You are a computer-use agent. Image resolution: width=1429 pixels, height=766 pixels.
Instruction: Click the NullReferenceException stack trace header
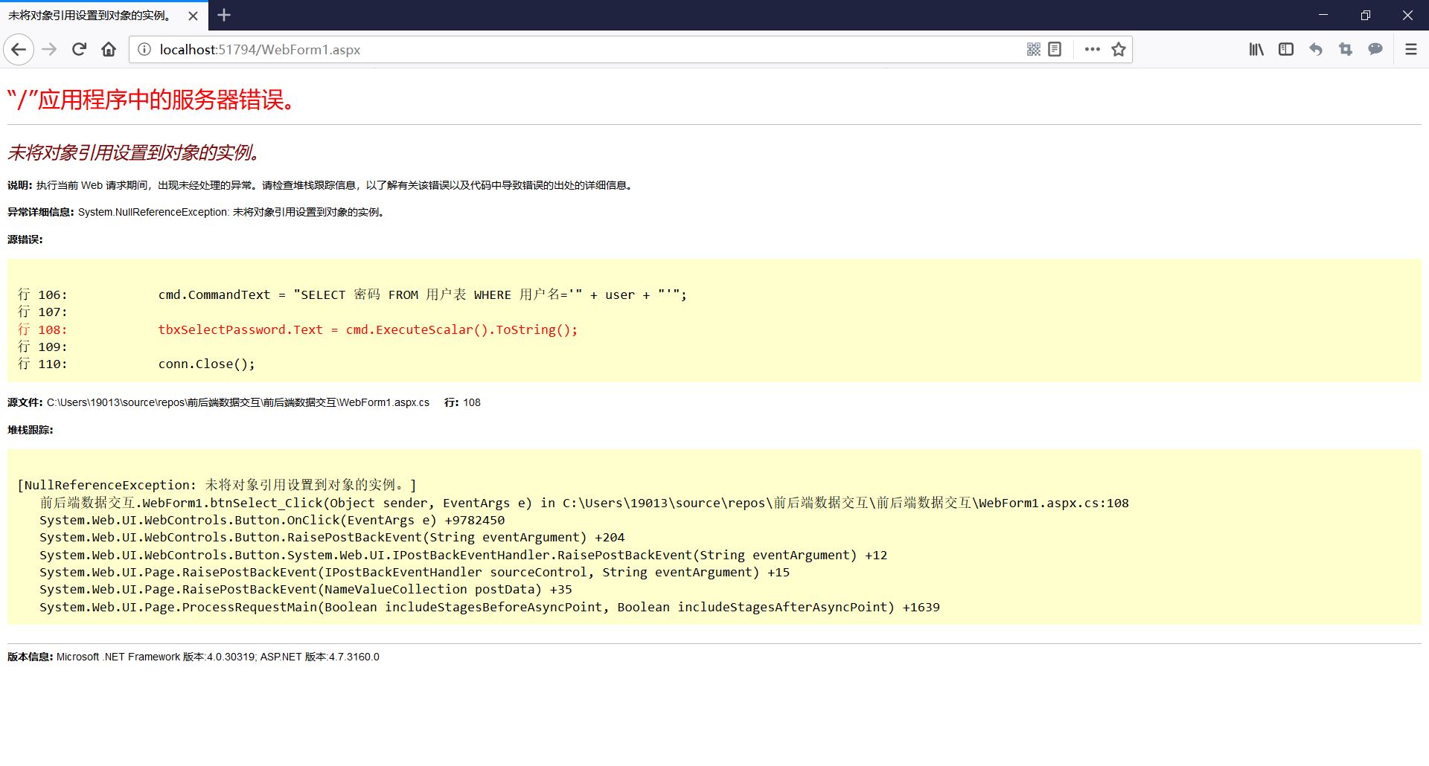point(217,485)
